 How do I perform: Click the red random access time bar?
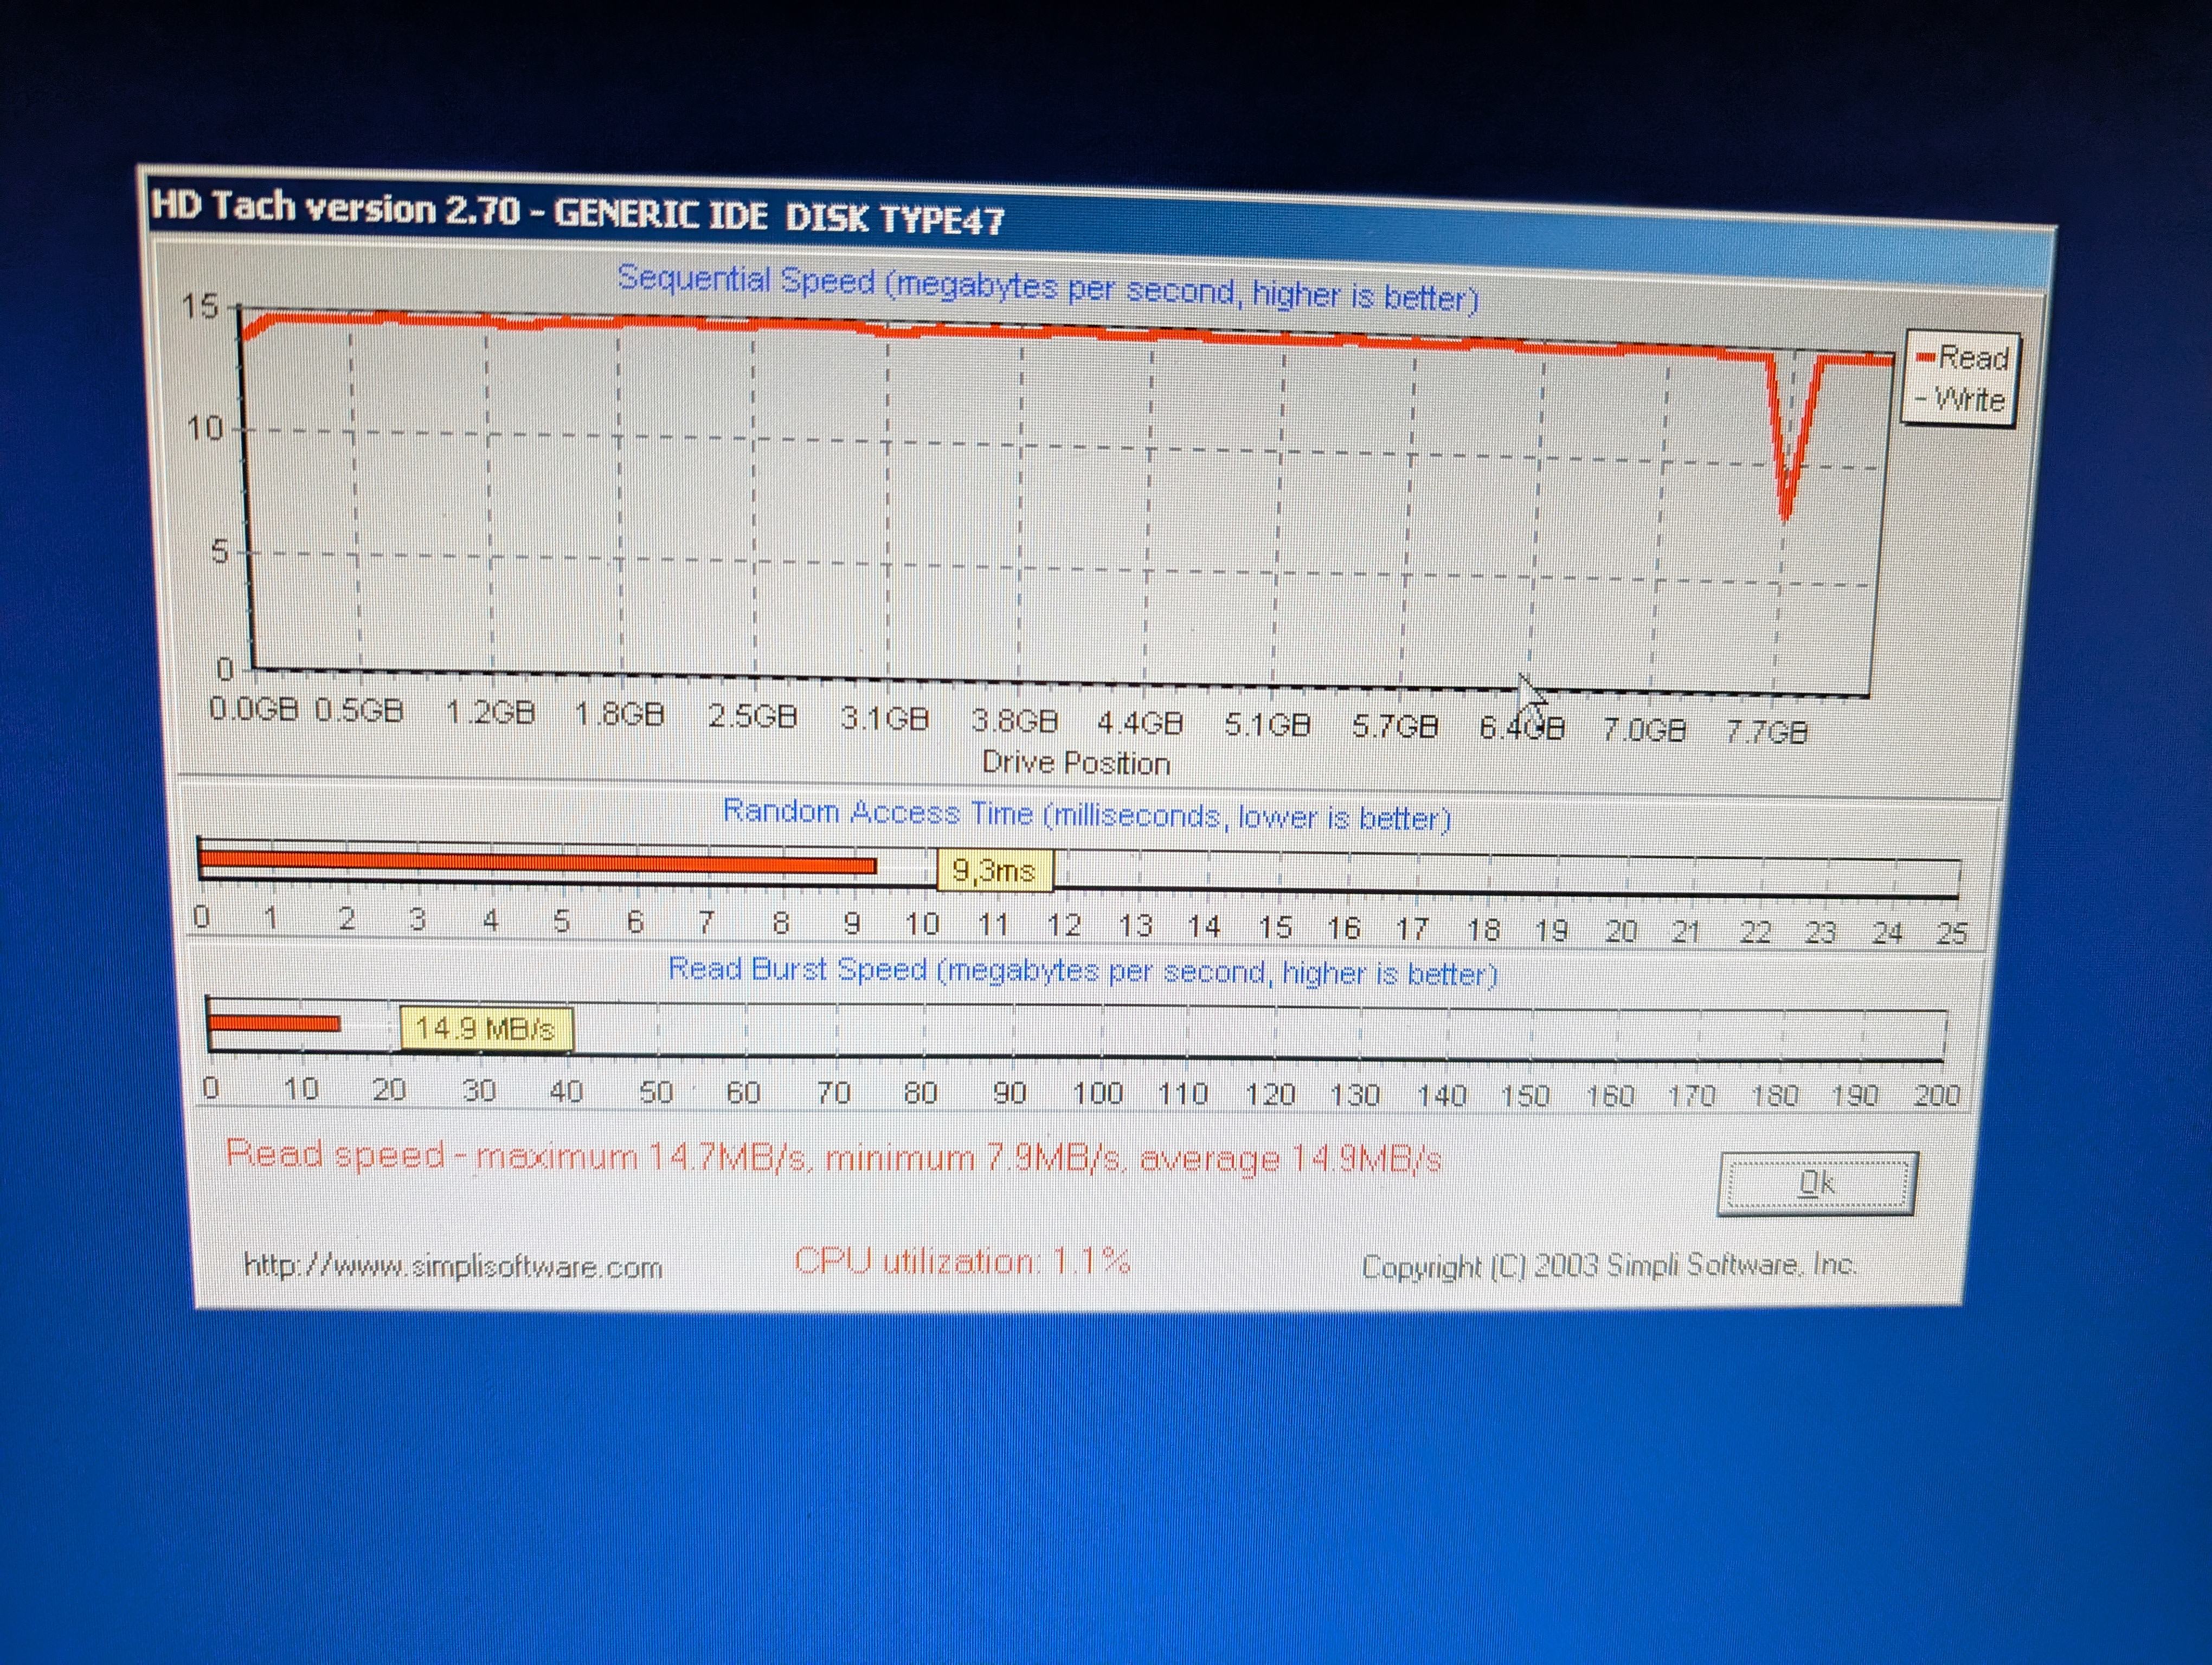pos(537,863)
